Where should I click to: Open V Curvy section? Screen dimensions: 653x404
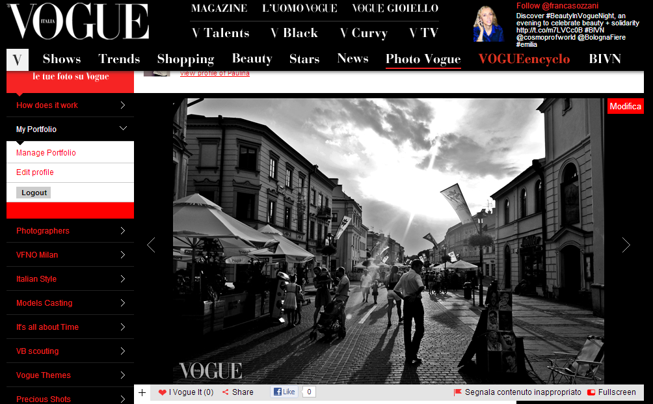pos(364,33)
